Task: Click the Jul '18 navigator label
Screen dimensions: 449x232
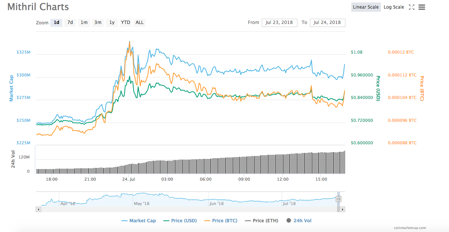Action: click(289, 204)
